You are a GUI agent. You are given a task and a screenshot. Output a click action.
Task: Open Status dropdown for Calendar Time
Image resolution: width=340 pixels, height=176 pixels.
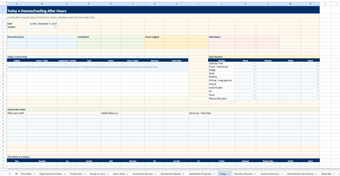(254, 64)
